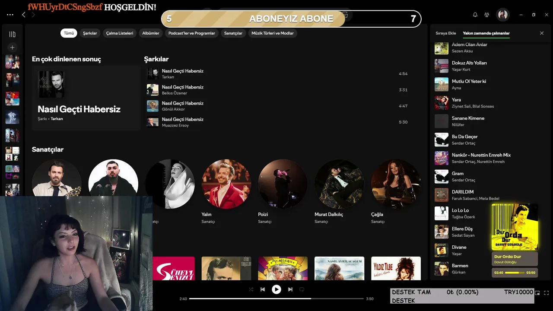553x311 pixels.
Task: Open the notifications bell
Action: pyautogui.click(x=475, y=15)
